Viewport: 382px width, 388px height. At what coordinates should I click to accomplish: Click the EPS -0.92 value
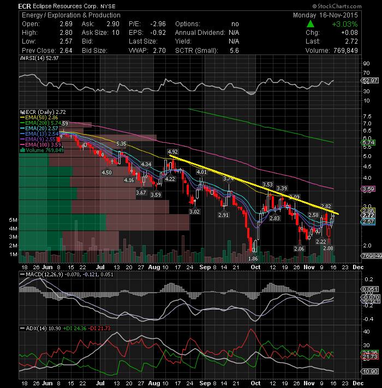pyautogui.click(x=158, y=33)
